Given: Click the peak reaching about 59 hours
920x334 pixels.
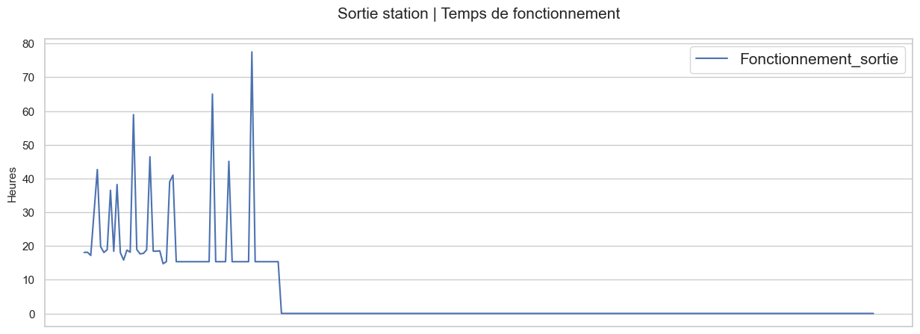Looking at the screenshot, I should coord(134,114).
